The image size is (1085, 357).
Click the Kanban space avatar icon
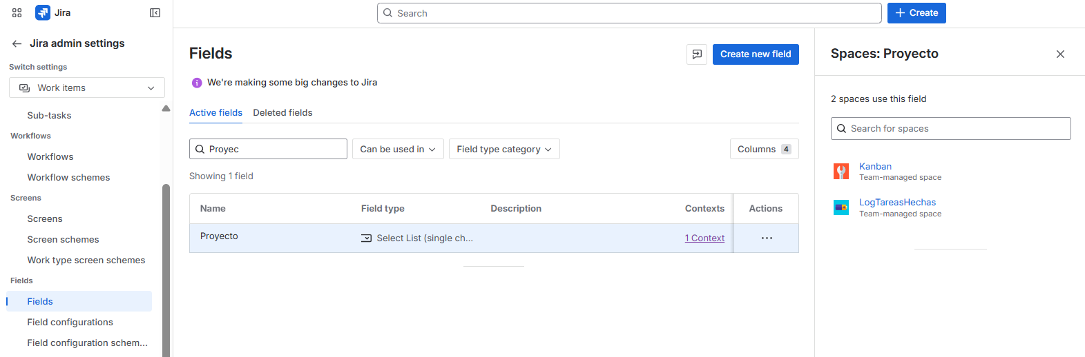pos(841,172)
